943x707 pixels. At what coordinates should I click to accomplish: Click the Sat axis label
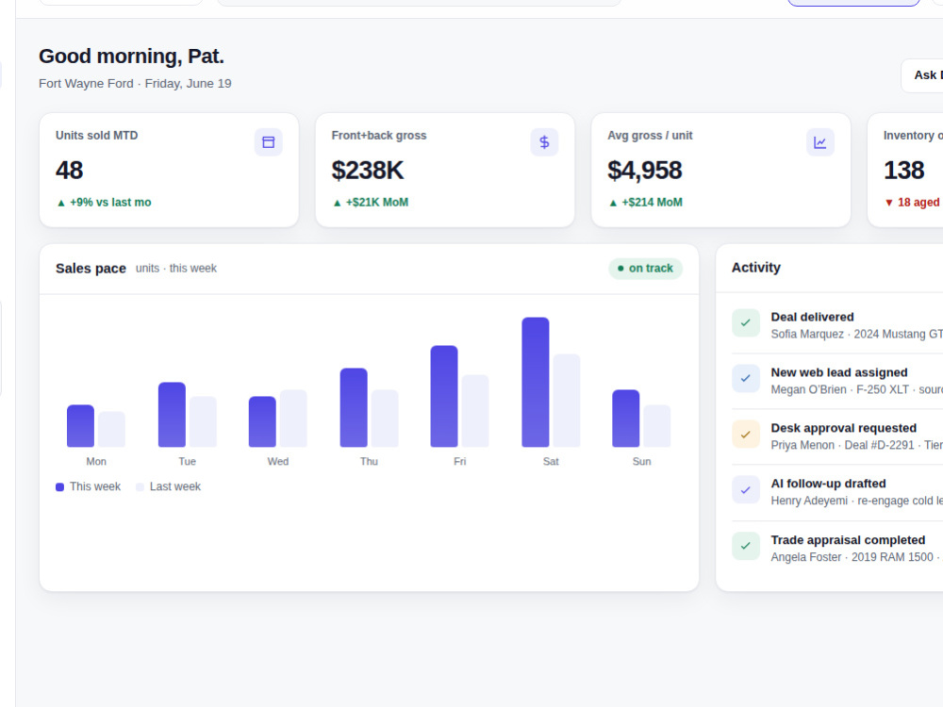tap(551, 462)
